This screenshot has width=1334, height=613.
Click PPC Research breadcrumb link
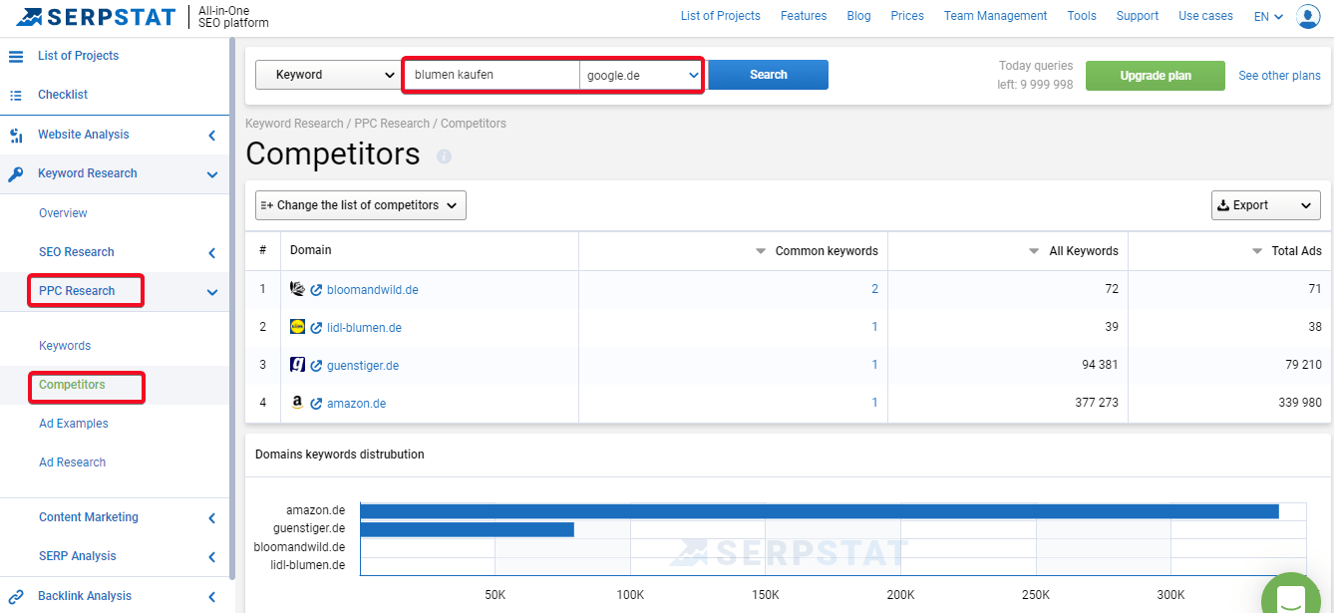click(392, 124)
